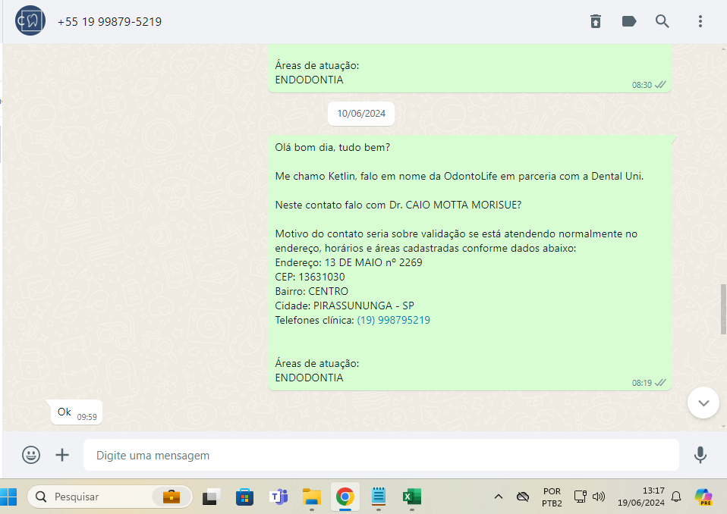Click the chat scrollbar thumb

723,309
